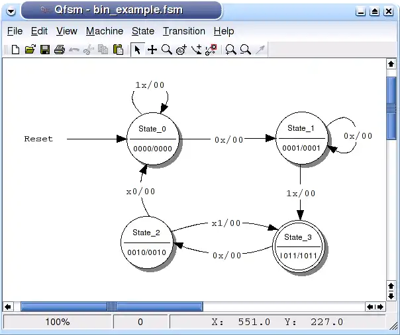This screenshot has width=400, height=335.
Task: Select State_1 in the diagram
Action: coord(301,138)
